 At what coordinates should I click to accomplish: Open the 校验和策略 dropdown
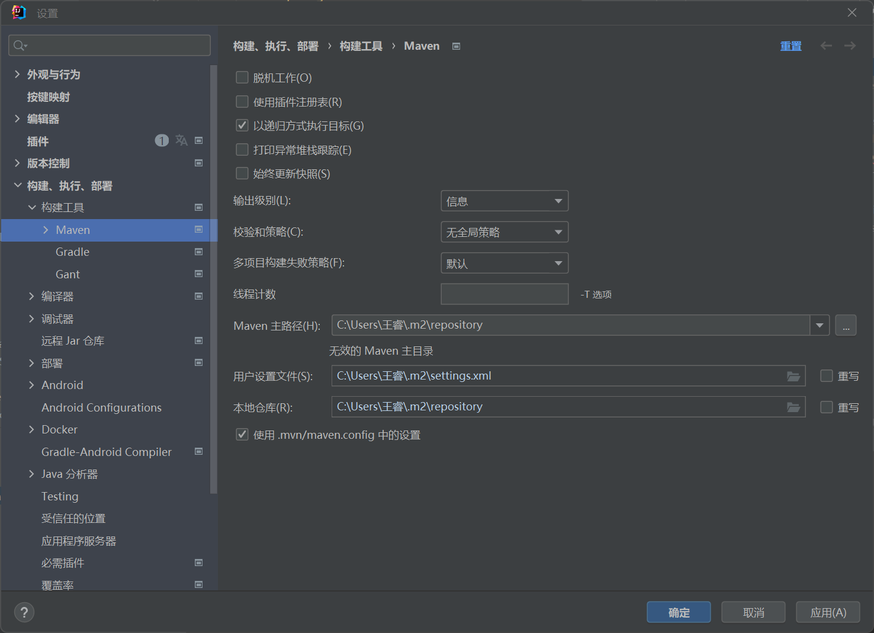(x=505, y=232)
